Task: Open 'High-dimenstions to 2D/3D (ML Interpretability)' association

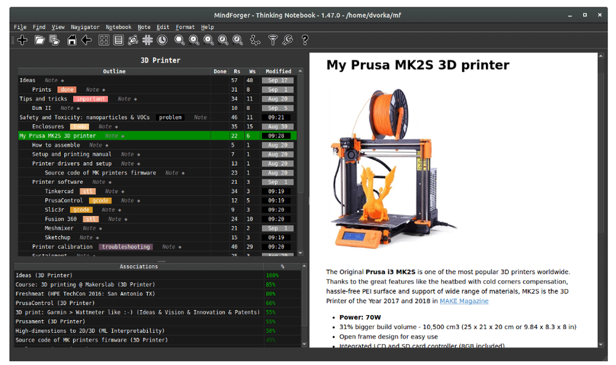Action: (x=158, y=330)
